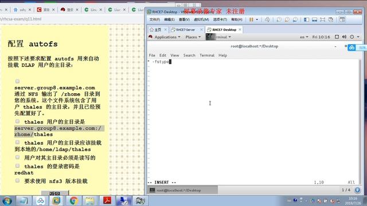
Task: Click the manage snapshots toolbar icon
Action: pos(295,19)
